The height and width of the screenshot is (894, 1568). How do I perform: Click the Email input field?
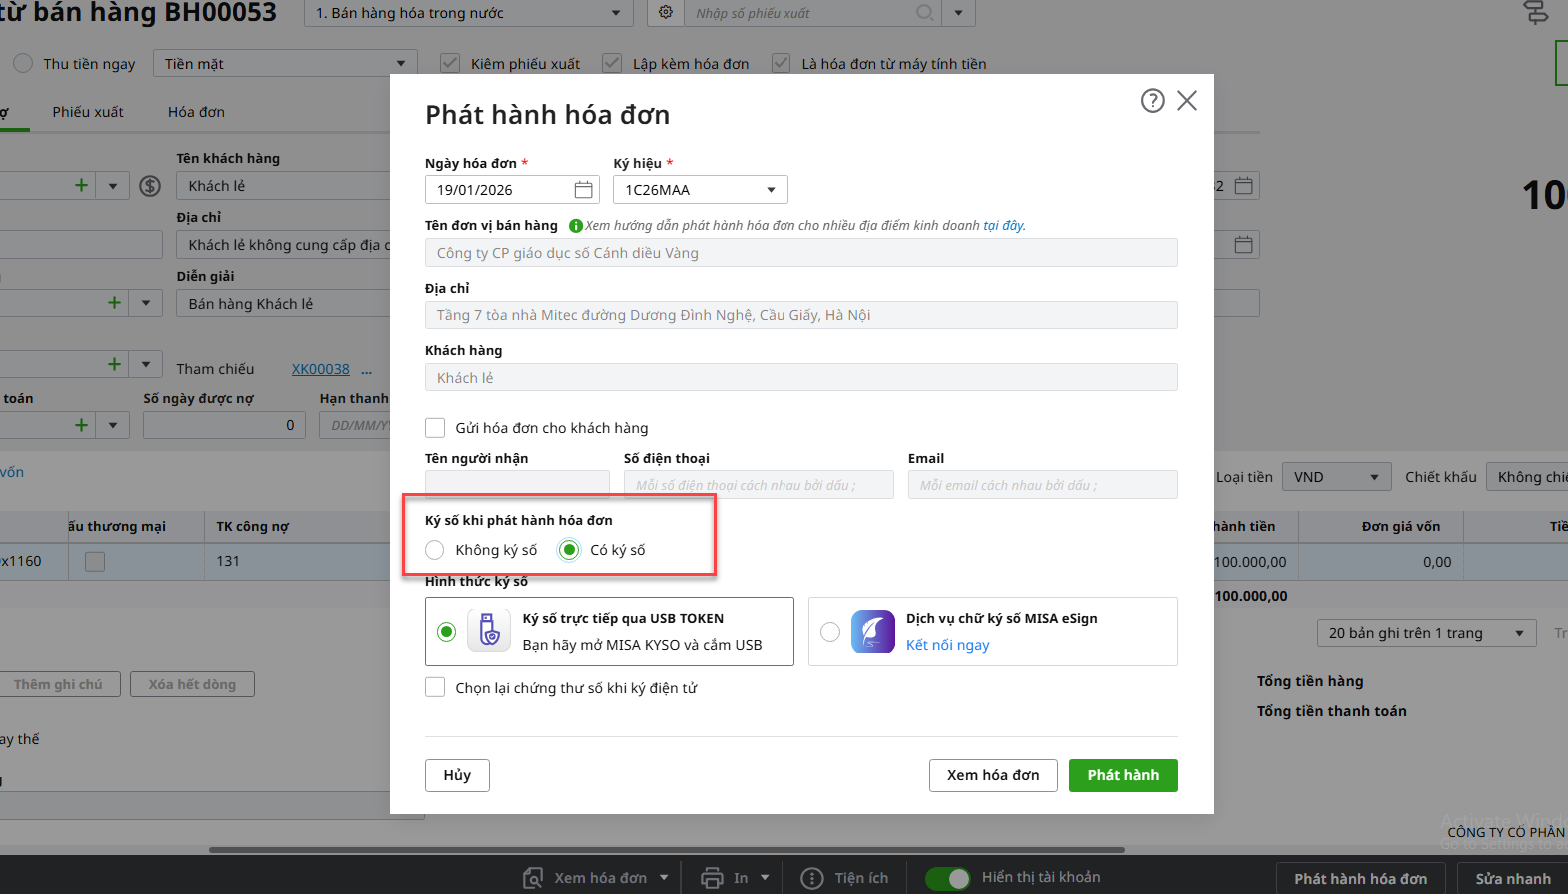point(1042,485)
